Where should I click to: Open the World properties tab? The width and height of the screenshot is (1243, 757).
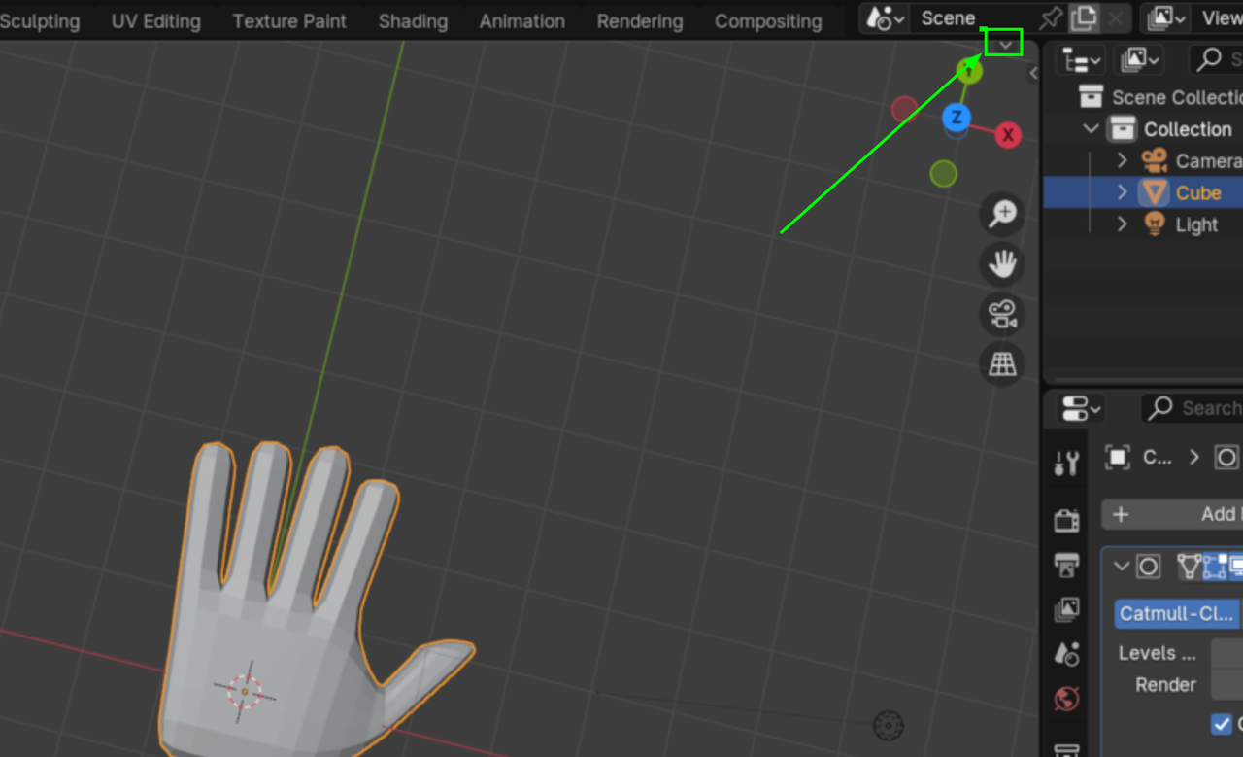pos(1066,699)
